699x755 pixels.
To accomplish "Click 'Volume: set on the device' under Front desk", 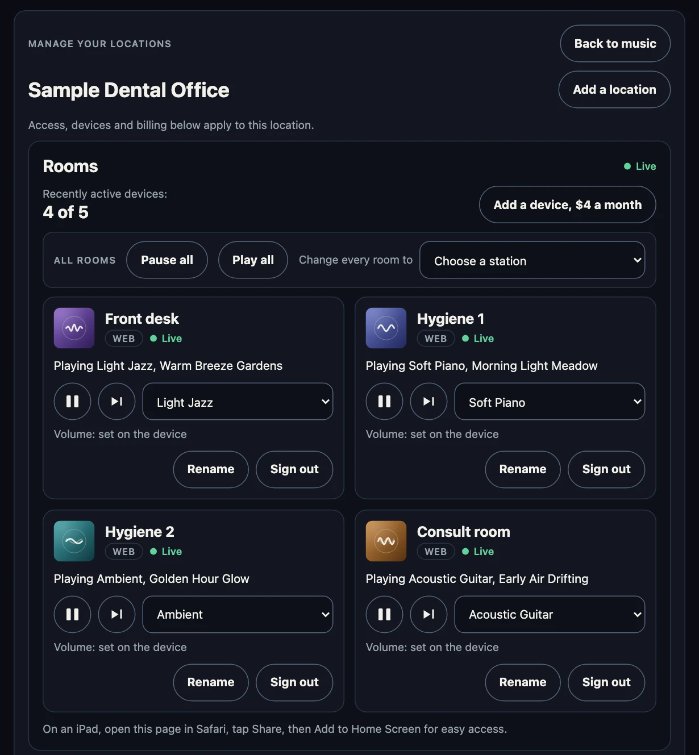I will click(x=120, y=434).
